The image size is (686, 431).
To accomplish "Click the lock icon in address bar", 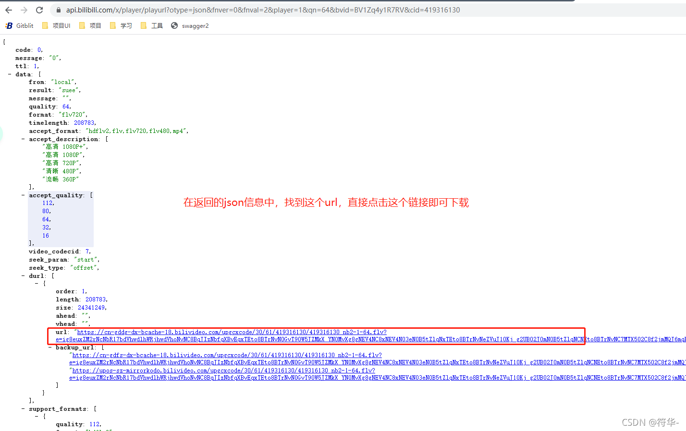I will pos(59,10).
